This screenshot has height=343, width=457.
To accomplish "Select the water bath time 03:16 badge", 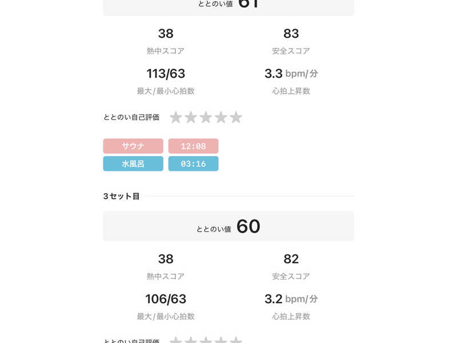I will tap(193, 164).
